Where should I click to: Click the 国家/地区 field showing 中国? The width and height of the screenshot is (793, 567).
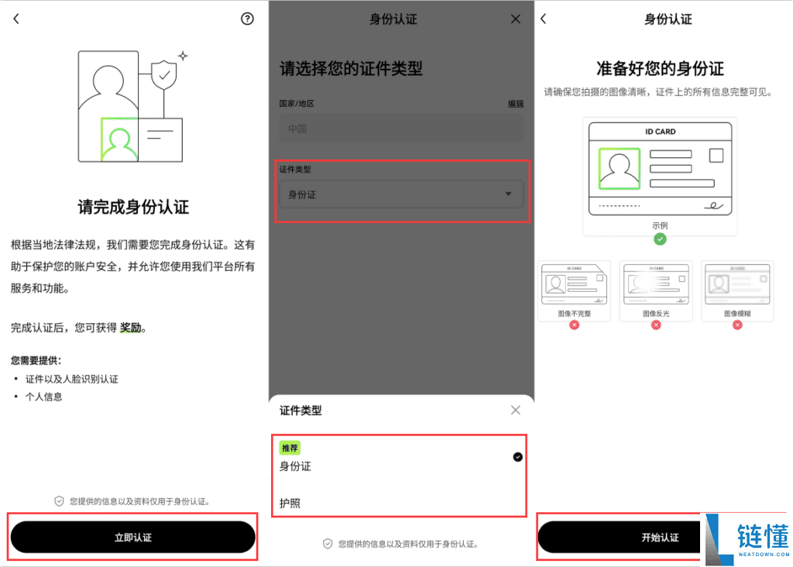[x=401, y=128]
